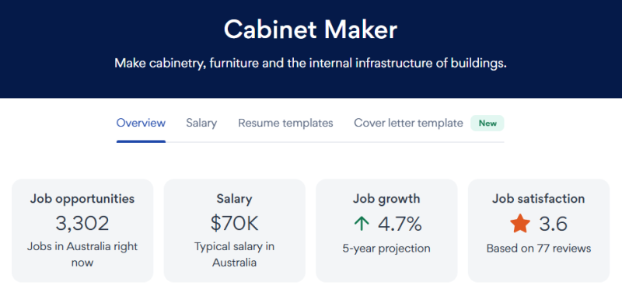Viewport: 622px width, 296px height.
Task: Click the Based on 77 reviews text
Action: point(539,249)
